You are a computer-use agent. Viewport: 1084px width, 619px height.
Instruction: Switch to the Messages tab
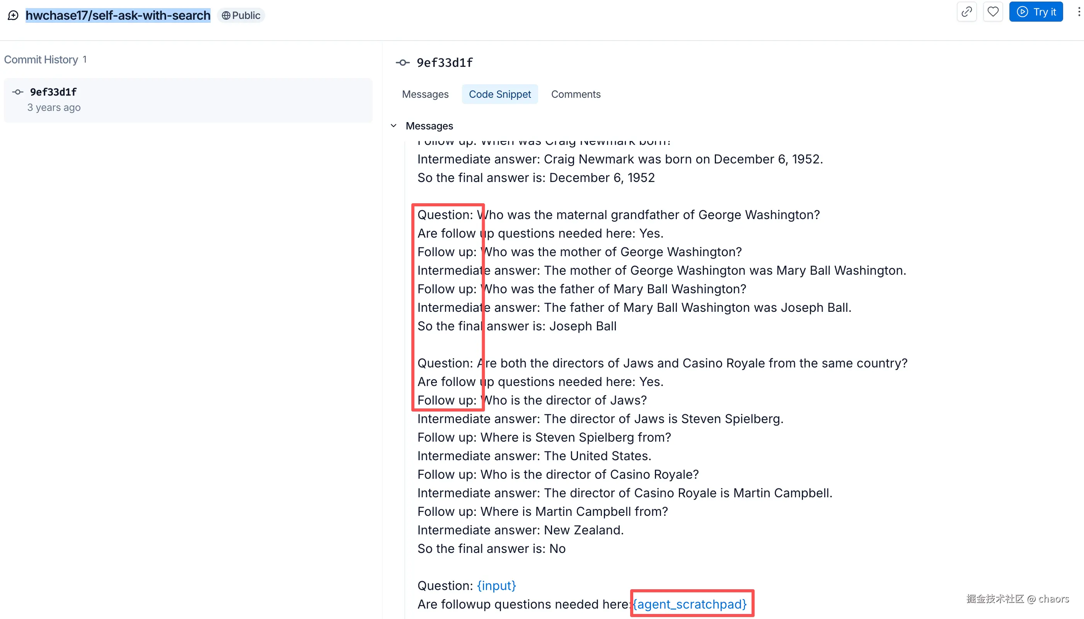pyautogui.click(x=425, y=94)
